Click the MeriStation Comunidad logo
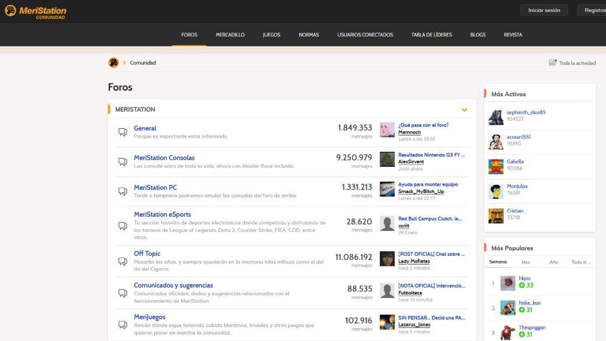The height and width of the screenshot is (341, 606). [36, 12]
